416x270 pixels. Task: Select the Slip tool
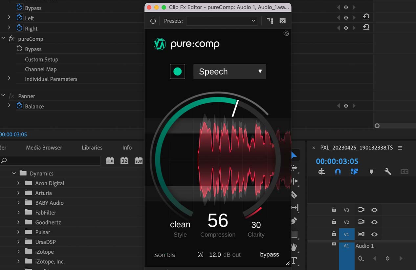[294, 208]
